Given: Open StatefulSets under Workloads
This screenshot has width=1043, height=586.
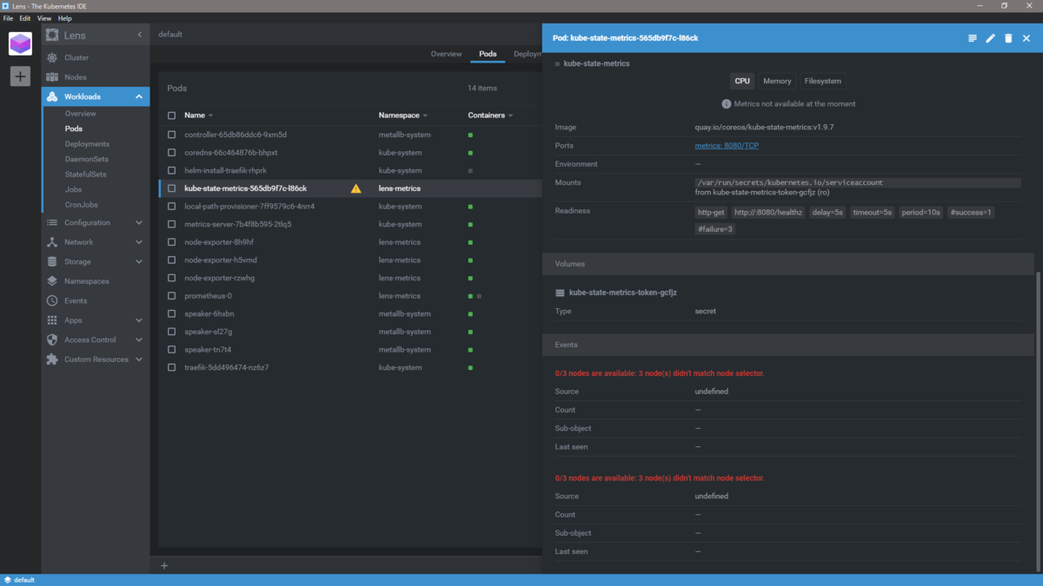Looking at the screenshot, I should (x=86, y=174).
